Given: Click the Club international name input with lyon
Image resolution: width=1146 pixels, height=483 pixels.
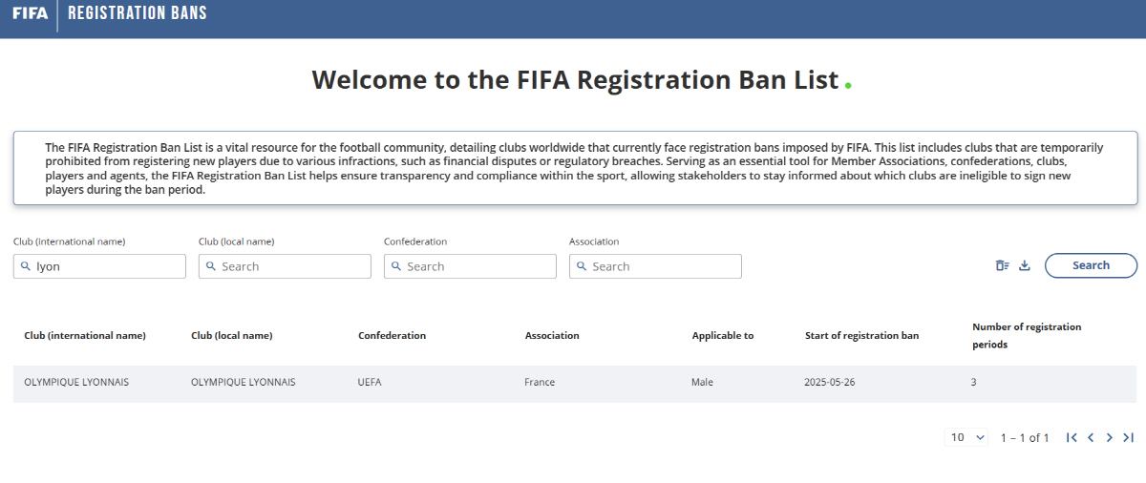Looking at the screenshot, I should click(x=99, y=266).
